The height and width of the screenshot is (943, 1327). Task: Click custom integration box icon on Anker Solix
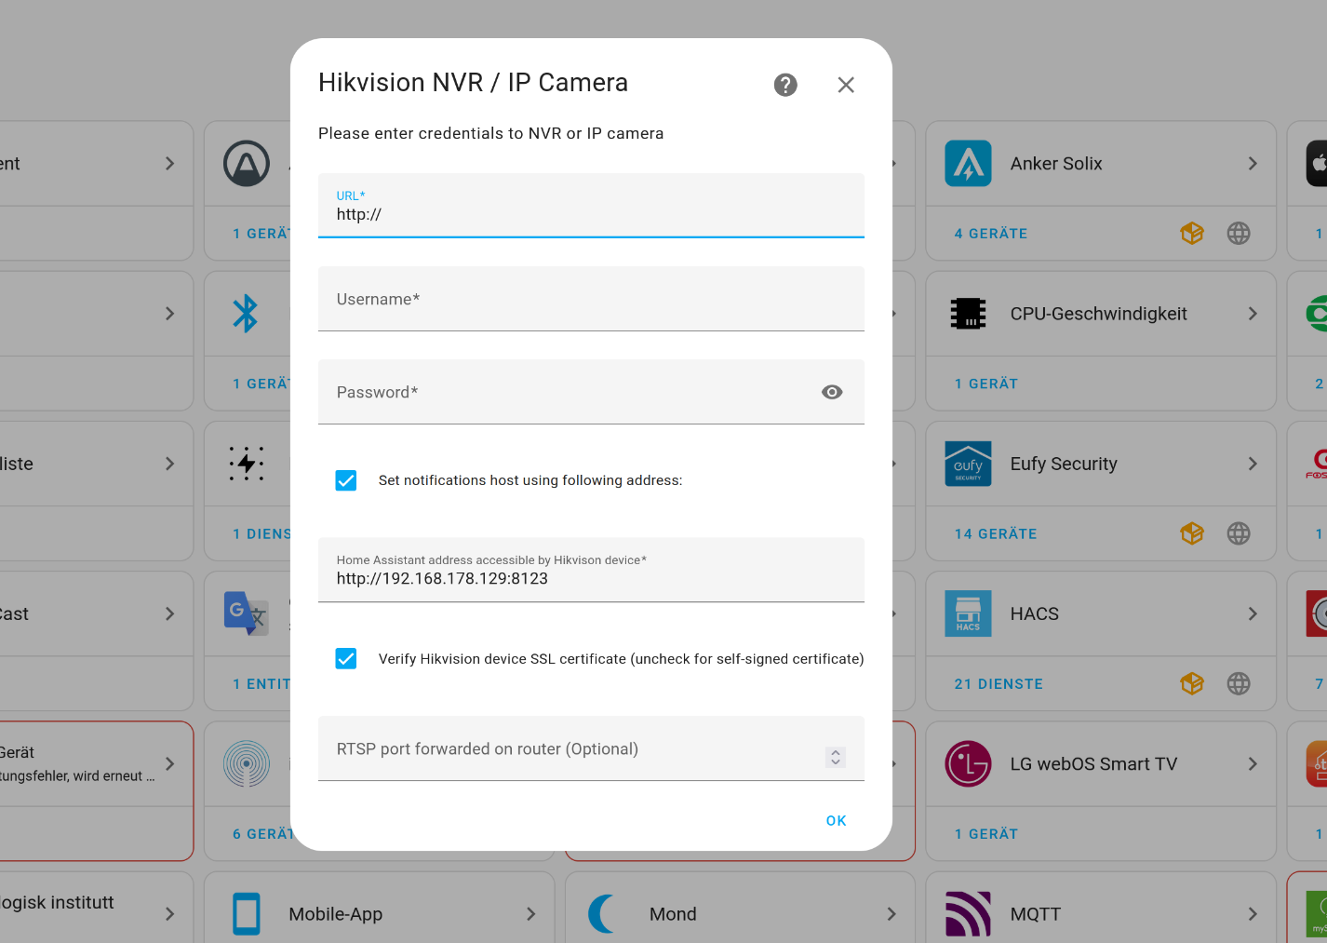[1192, 234]
